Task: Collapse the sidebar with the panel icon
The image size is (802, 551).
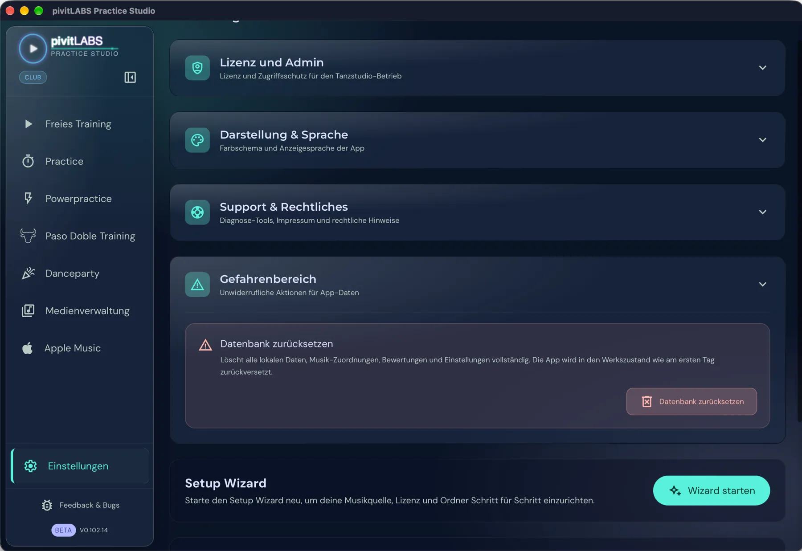Action: coord(130,77)
